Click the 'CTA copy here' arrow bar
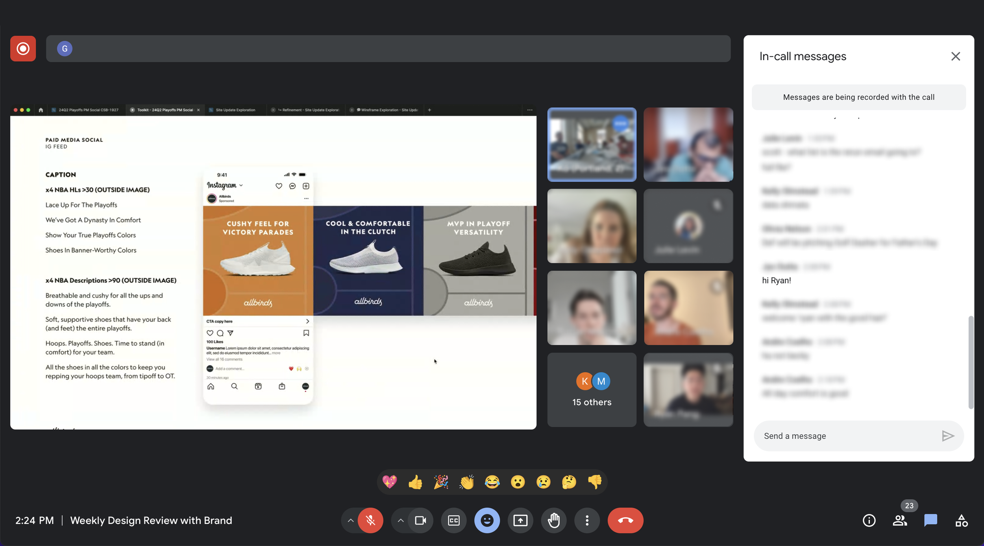The height and width of the screenshot is (546, 984). tap(258, 321)
